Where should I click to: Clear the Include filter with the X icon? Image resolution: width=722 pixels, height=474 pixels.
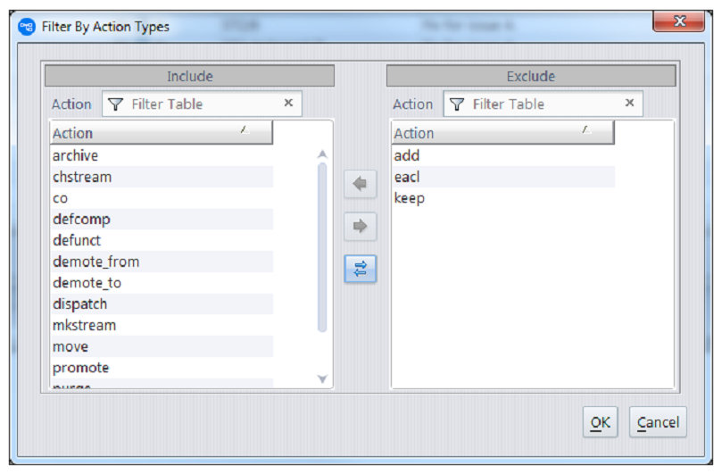(288, 104)
